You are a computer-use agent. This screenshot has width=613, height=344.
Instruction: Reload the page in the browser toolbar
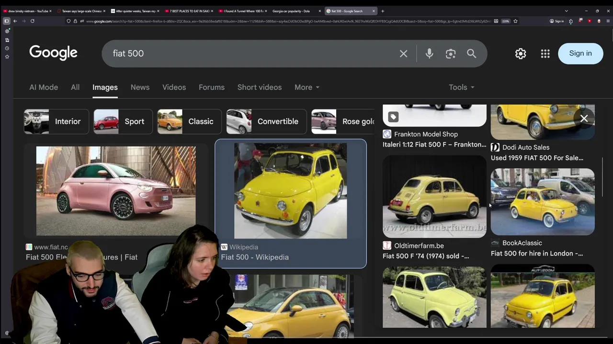coord(33,21)
